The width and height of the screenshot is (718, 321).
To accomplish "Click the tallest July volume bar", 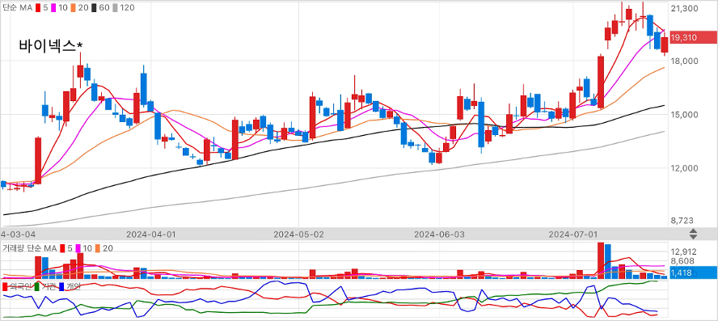I will (601, 260).
